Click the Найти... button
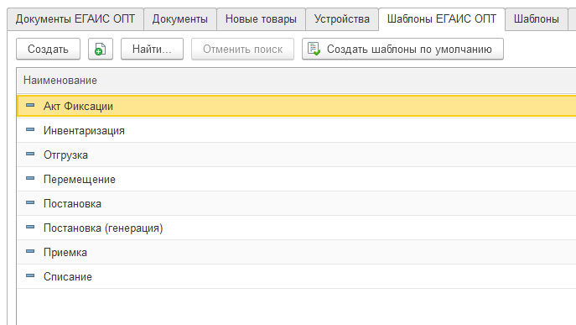This screenshot has width=576, height=325. click(152, 49)
